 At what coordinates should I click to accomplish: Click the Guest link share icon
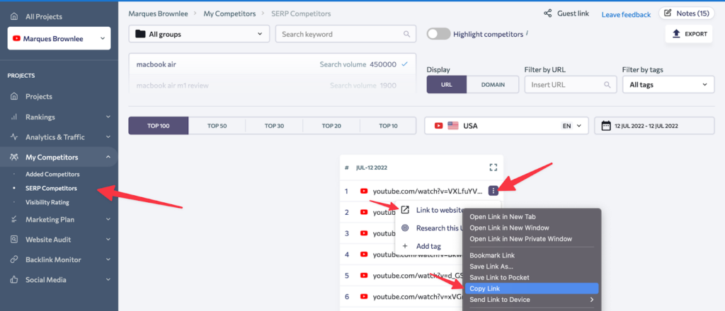[x=548, y=13]
